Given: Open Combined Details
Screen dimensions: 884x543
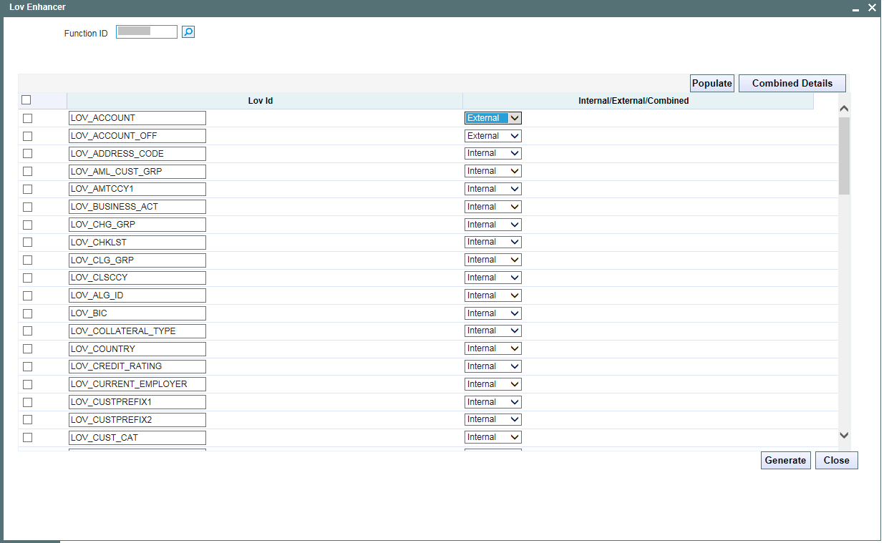Looking at the screenshot, I should coord(792,83).
